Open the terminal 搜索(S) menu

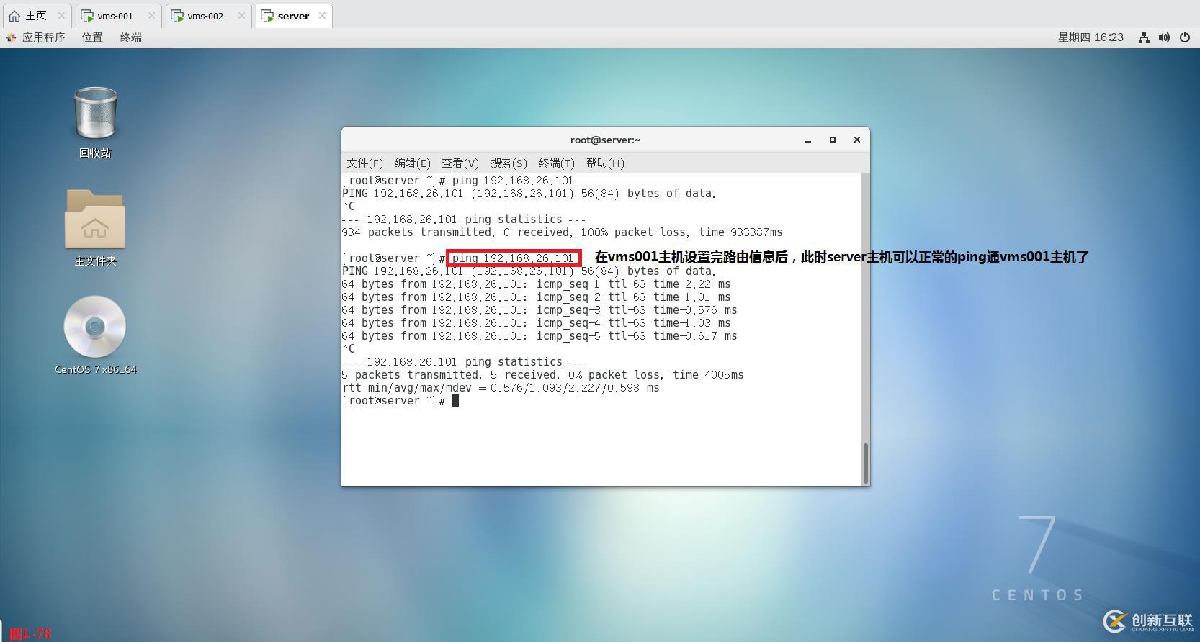click(x=509, y=163)
